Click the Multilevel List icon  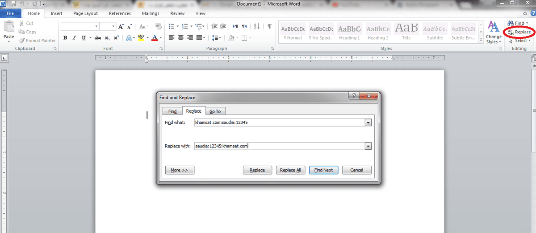pos(199,26)
